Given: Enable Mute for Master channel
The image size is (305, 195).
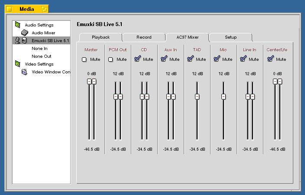Looking at the screenshot, I should [84, 59].
